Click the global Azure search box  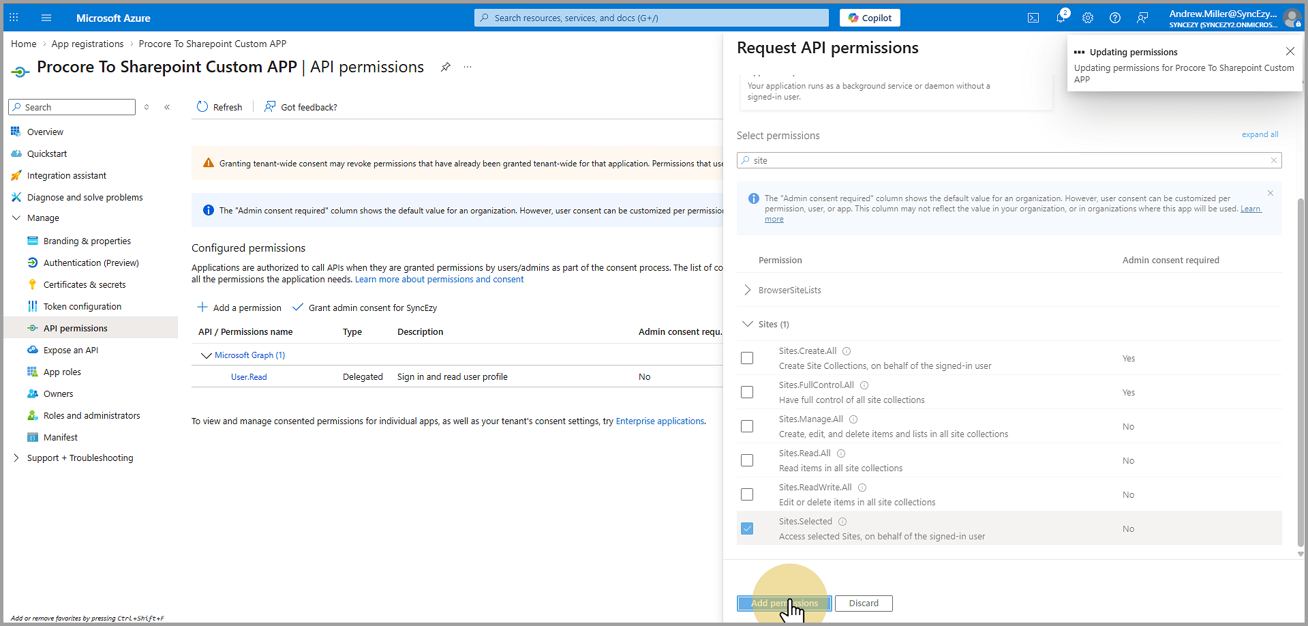coord(651,18)
